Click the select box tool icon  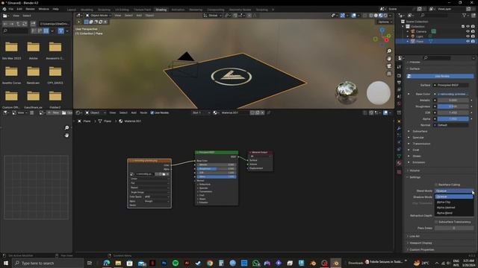(x=87, y=22)
